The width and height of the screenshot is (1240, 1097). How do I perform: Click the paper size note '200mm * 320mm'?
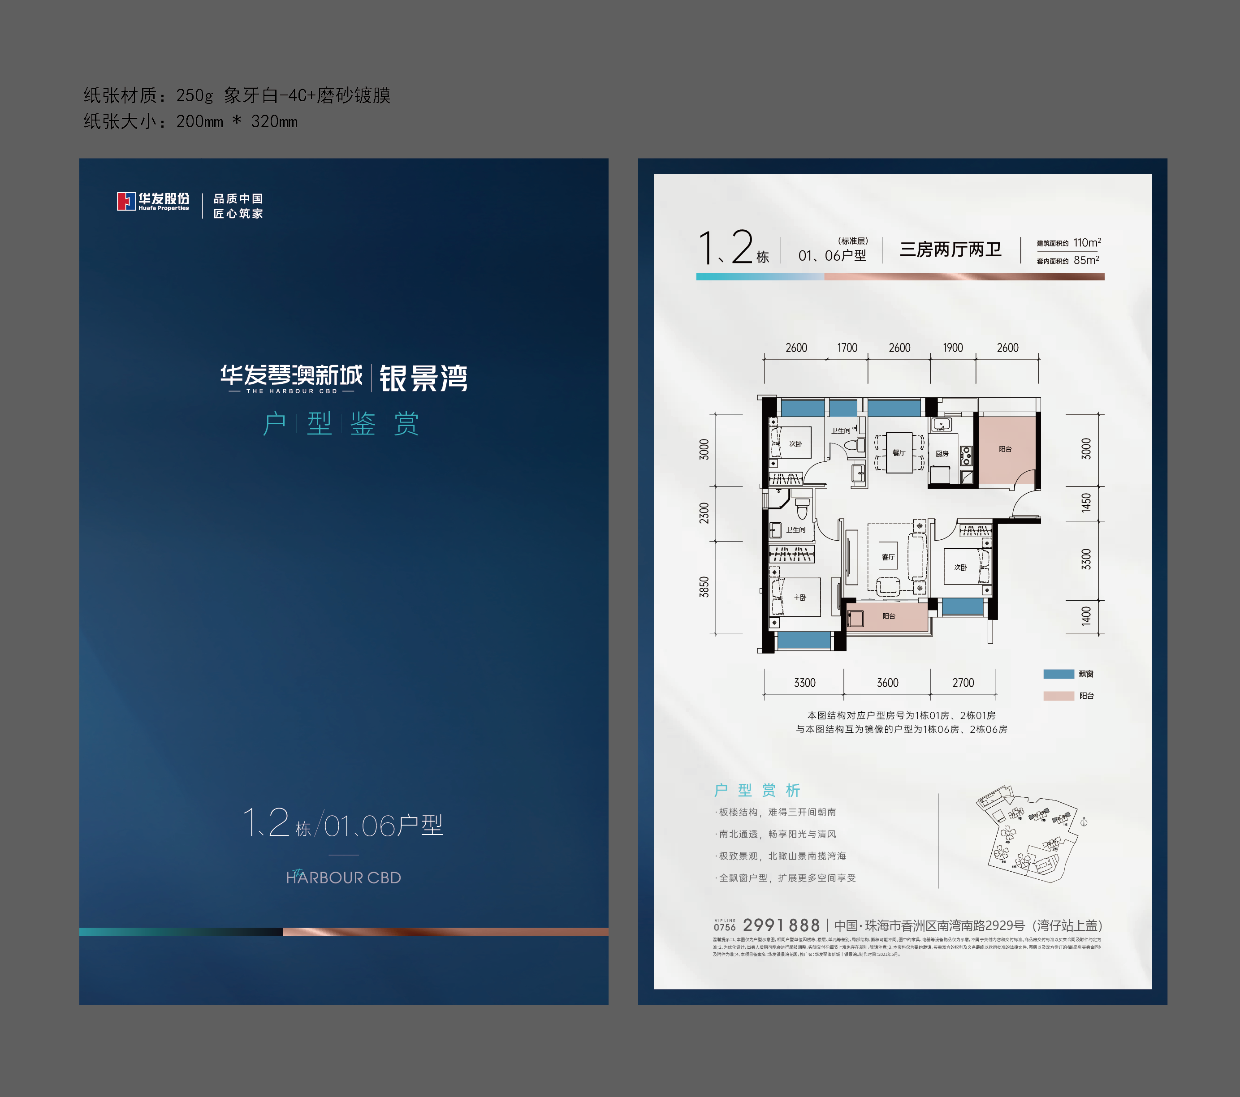coord(191,121)
